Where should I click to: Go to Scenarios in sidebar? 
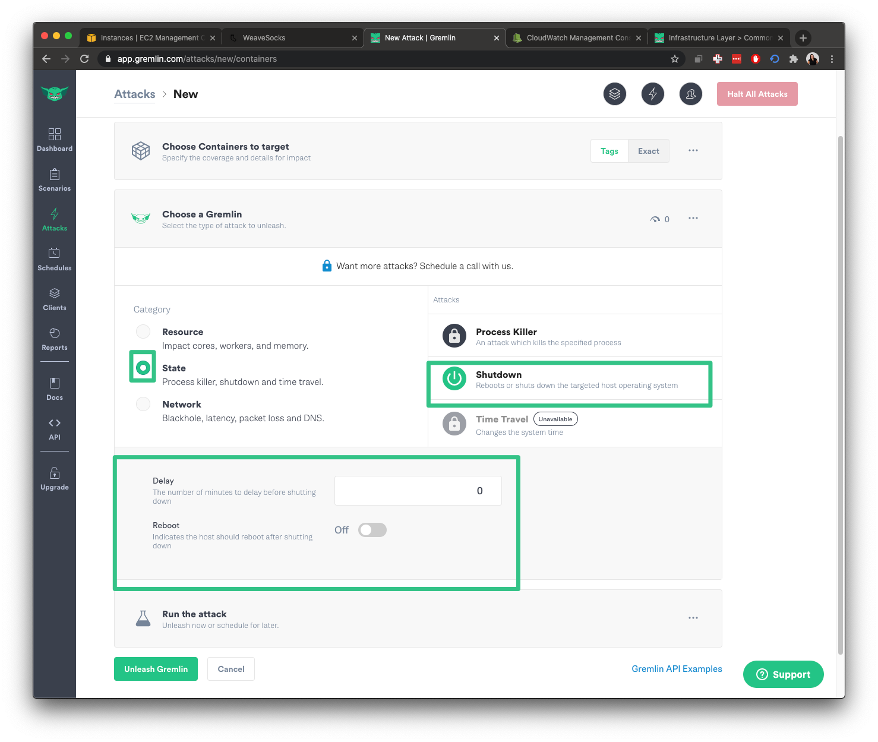point(55,179)
